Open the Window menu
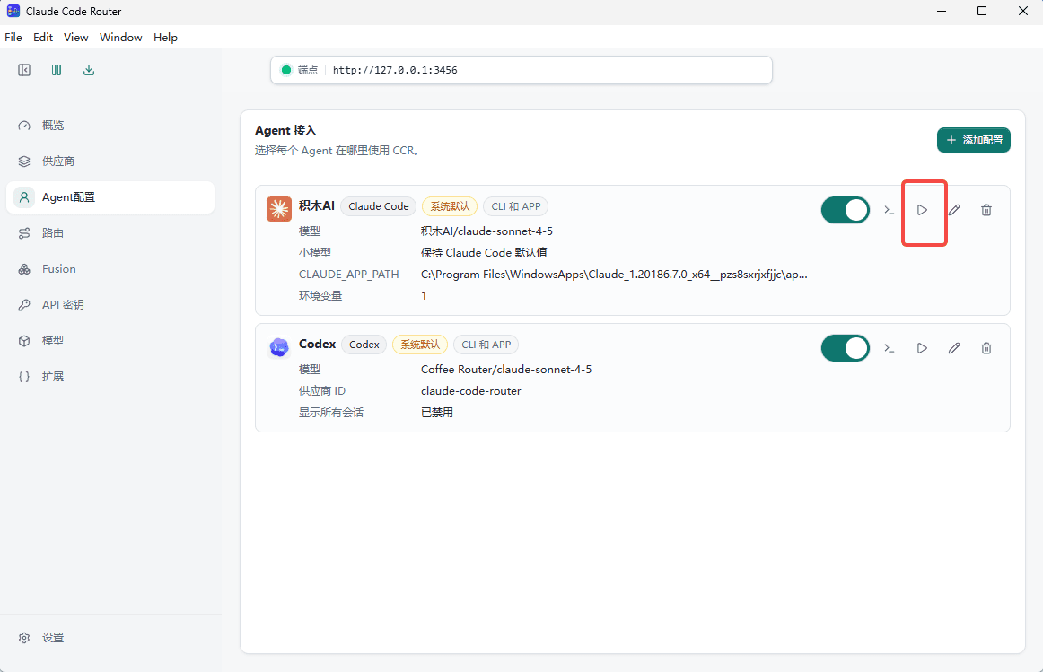1043x672 pixels. click(x=121, y=37)
